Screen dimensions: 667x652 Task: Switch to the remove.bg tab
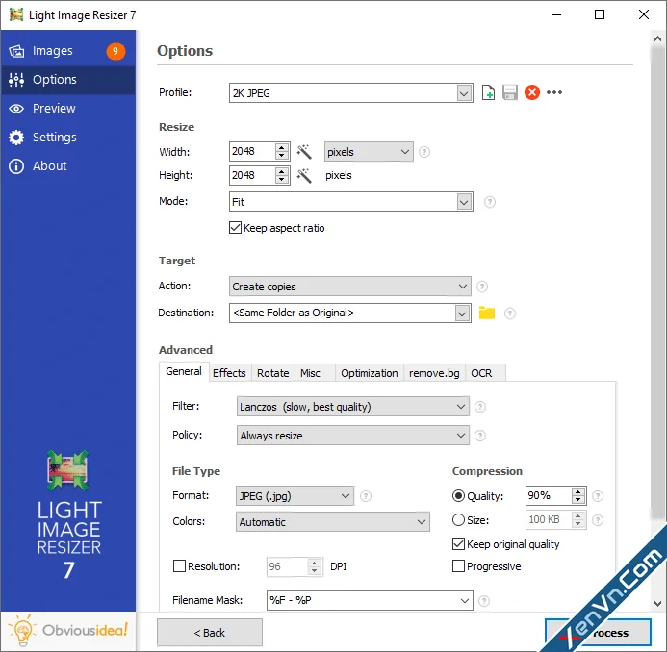pyautogui.click(x=434, y=373)
